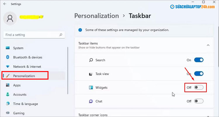Turn off the Search taskbar toggle

pos(199,60)
